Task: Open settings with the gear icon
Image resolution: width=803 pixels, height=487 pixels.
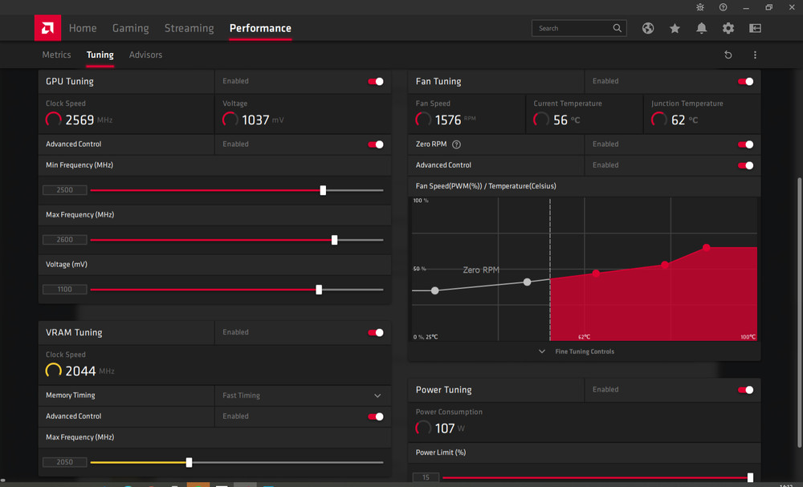Action: point(728,28)
